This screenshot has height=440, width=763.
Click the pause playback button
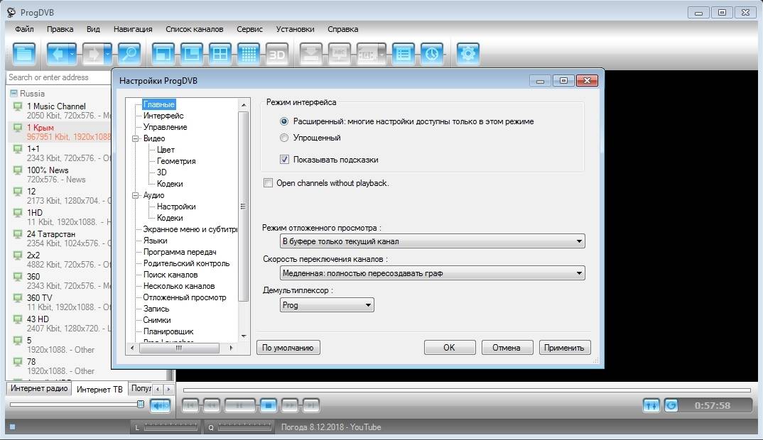coord(239,405)
